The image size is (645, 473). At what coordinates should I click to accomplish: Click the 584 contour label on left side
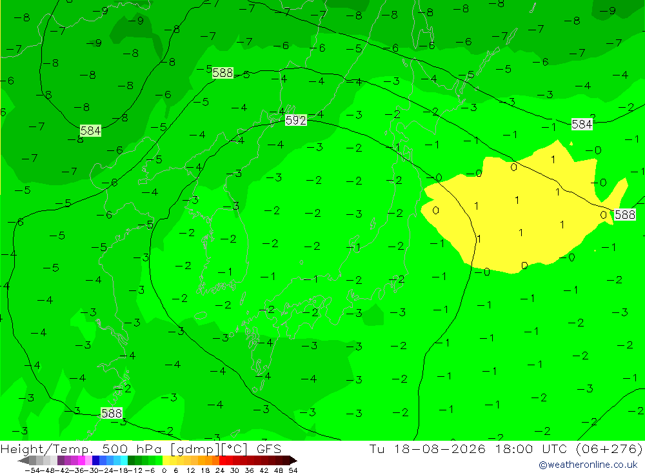pos(90,131)
